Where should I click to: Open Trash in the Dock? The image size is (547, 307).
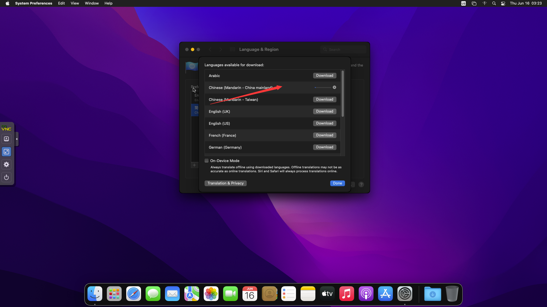(x=452, y=294)
